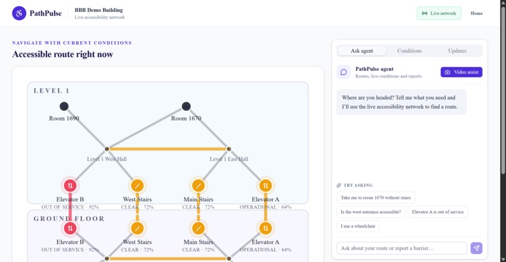
Task: Select the Level 1 West Stairs node
Action: (x=137, y=186)
